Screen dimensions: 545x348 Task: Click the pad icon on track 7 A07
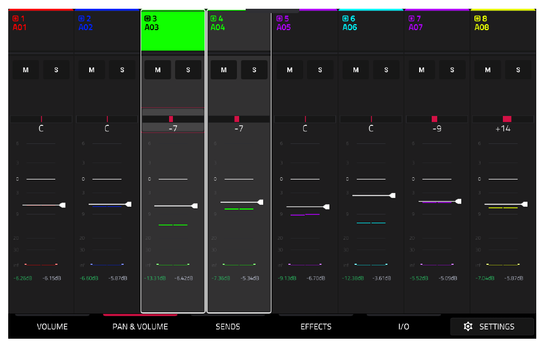[411, 19]
